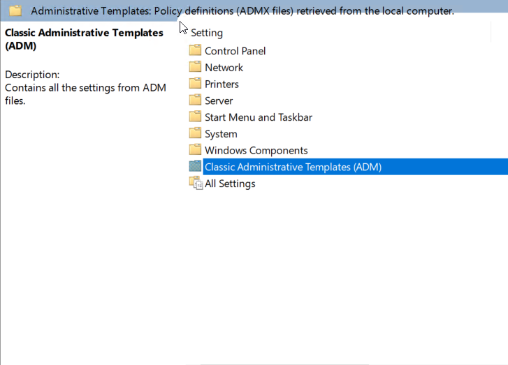Click the System folder icon
Image resolution: width=508 pixels, height=365 pixels.
point(195,133)
